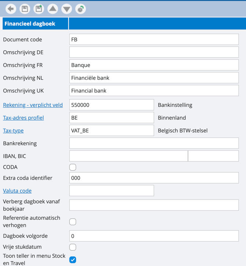Image resolution: width=246 pixels, height=266 pixels.
Task: Click the Dagboek volgorde field
Action: point(154,236)
